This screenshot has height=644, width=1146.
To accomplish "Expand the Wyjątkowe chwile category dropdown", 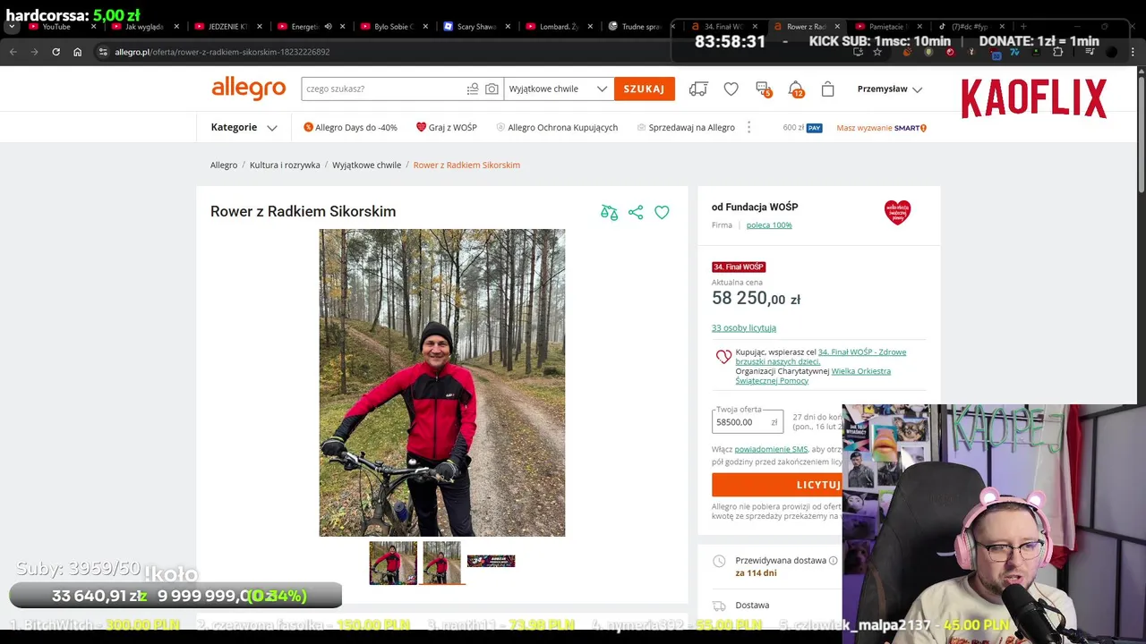I will [559, 89].
